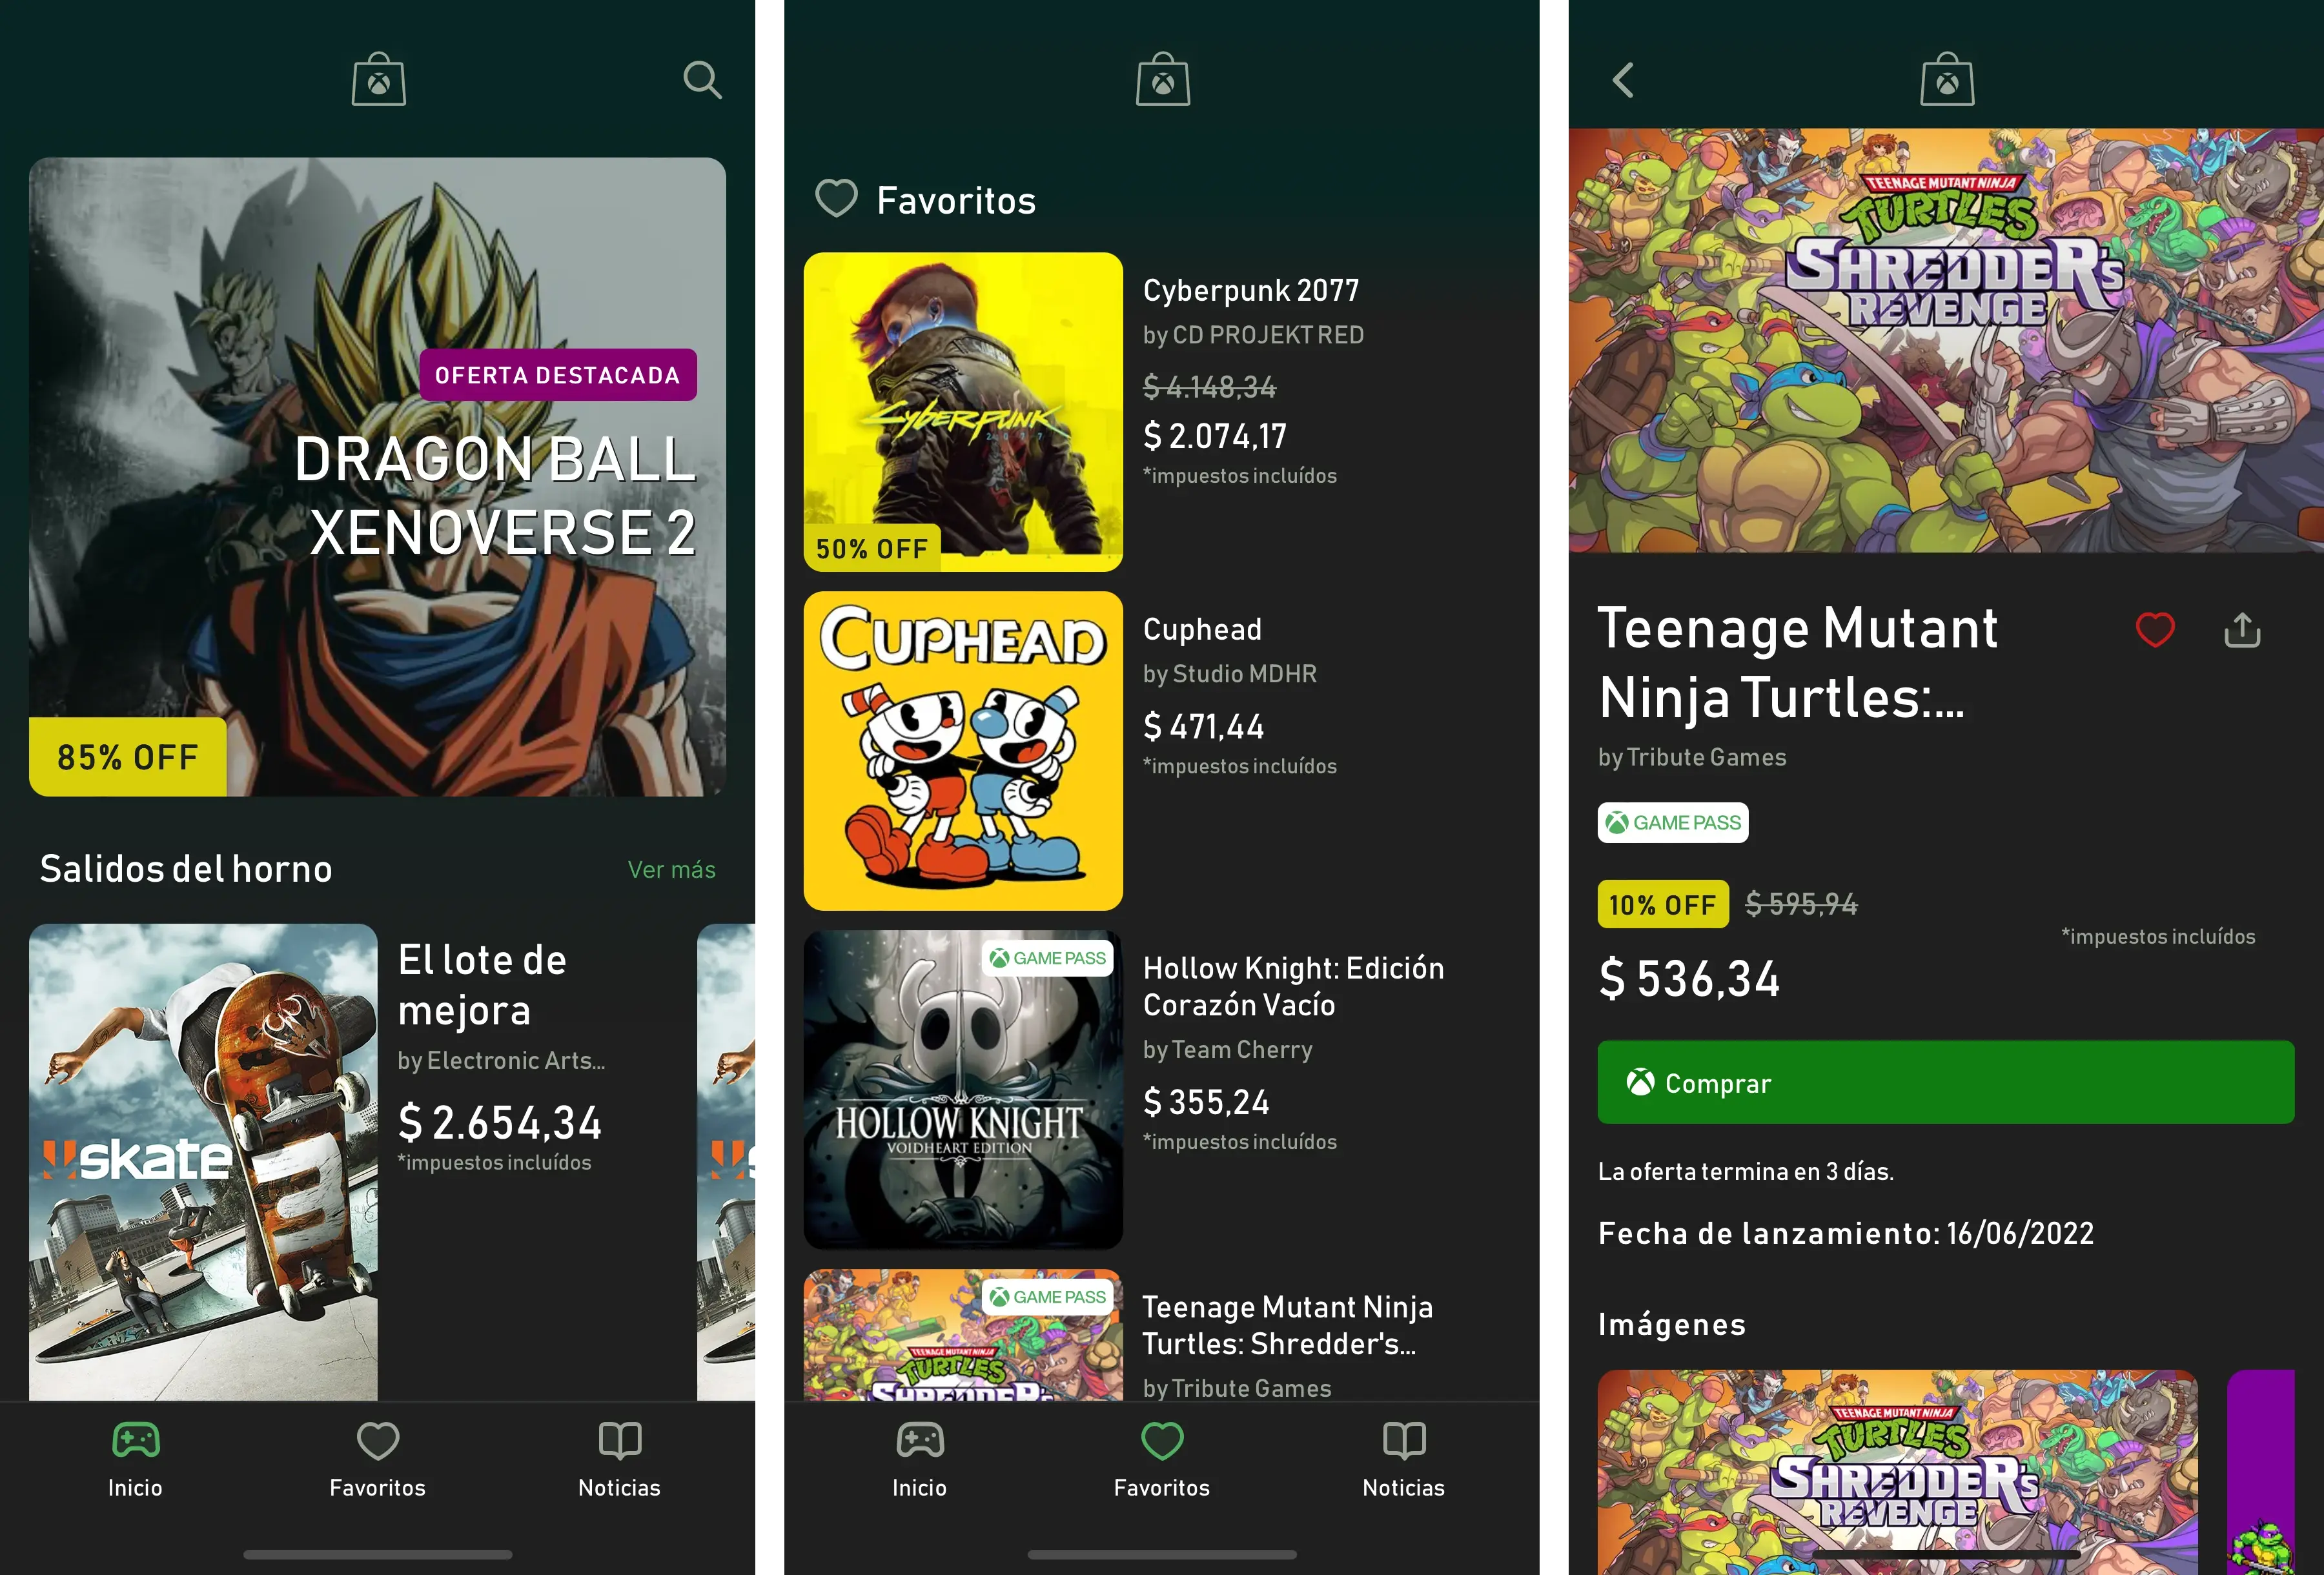Tap the back arrow on game page
The width and height of the screenshot is (2324, 1575).
click(1623, 80)
